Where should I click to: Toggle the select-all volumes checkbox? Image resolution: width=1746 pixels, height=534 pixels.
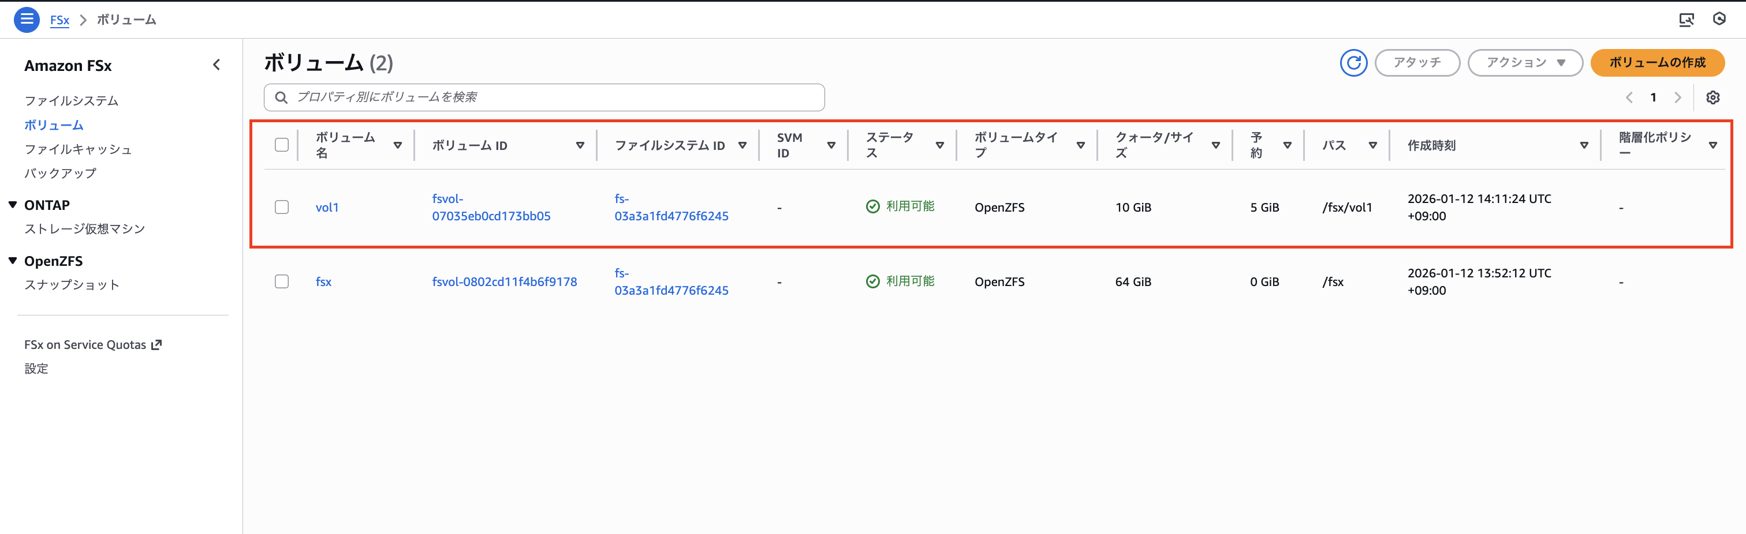coord(281,144)
